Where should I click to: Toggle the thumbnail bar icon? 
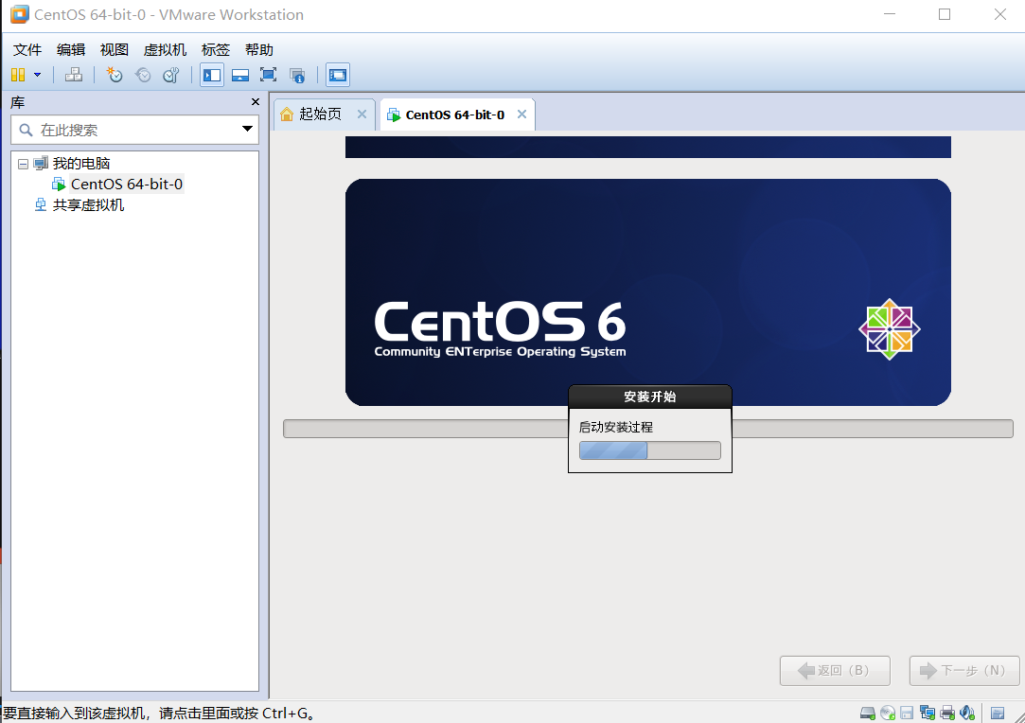239,75
